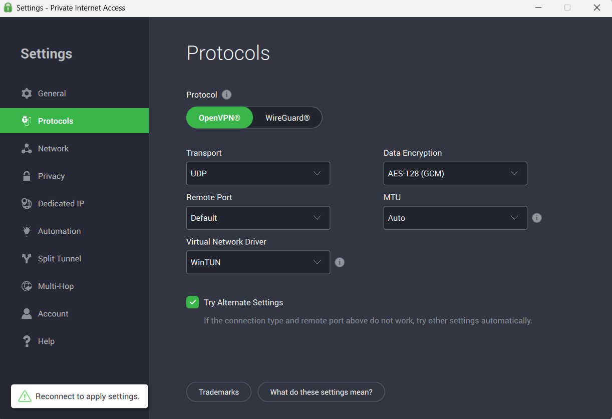Viewport: 612px width, 419px height.
Task: Open the Transport dropdown showing UDP
Action: (x=258, y=174)
